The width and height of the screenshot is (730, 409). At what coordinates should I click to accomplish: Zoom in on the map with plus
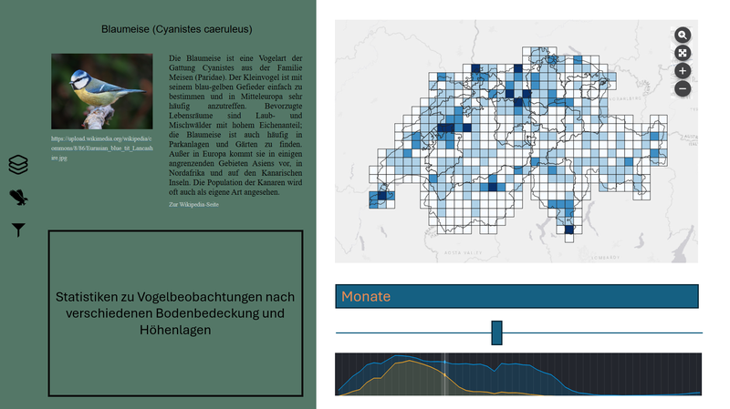pos(683,71)
